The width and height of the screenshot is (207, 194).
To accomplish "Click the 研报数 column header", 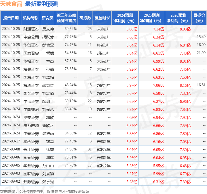I will pyautogui.click(x=85, y=18).
